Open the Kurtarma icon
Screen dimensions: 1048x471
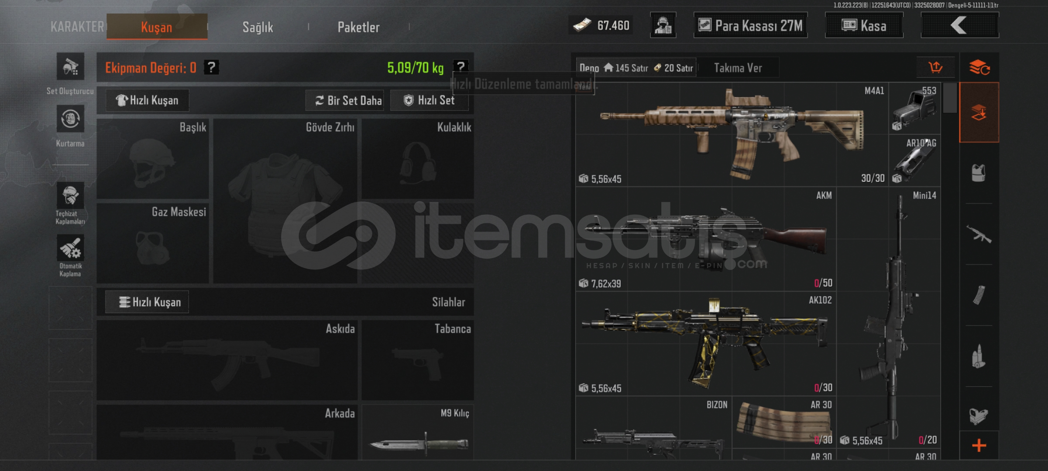point(70,119)
